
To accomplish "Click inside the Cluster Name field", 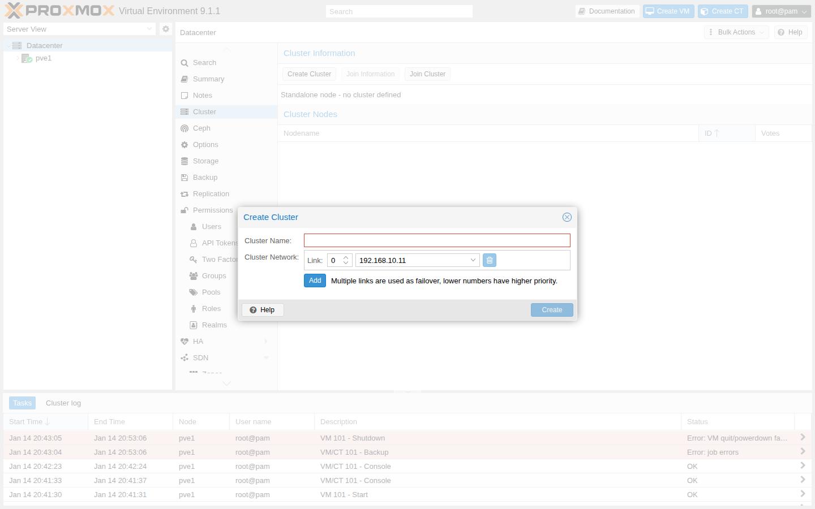I will (x=436, y=240).
